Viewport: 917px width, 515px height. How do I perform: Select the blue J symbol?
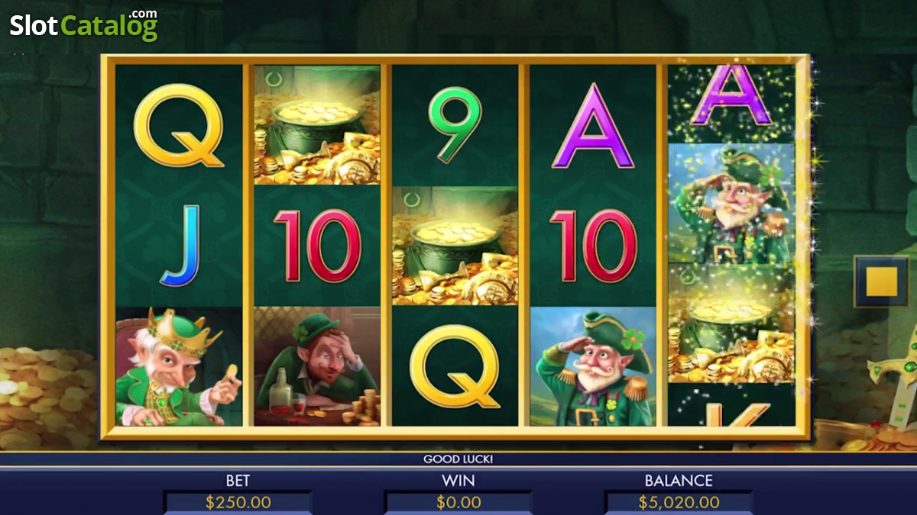point(180,245)
